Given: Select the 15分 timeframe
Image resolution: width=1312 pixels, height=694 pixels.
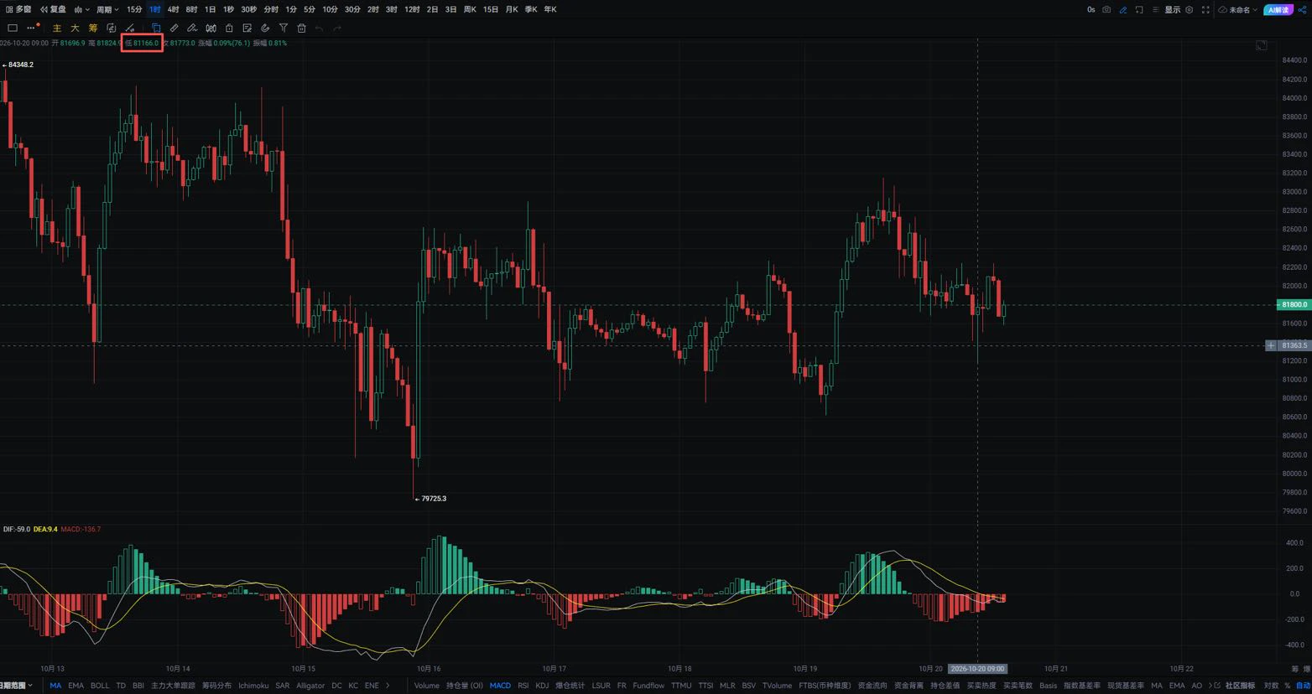Looking at the screenshot, I should [x=134, y=10].
